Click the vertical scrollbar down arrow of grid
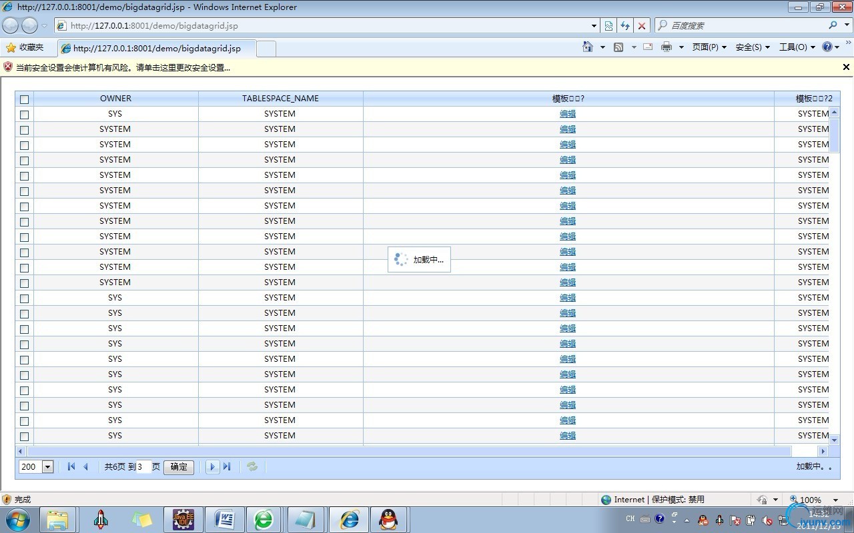 (x=834, y=440)
